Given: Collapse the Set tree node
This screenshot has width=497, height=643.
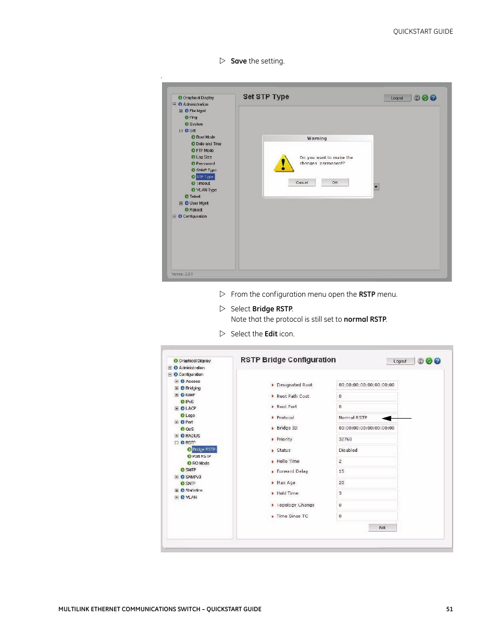Looking at the screenshot, I should click(181, 131).
